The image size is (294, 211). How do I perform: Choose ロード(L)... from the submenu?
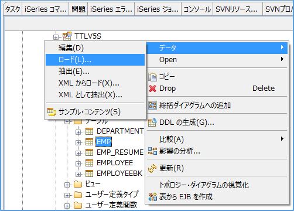[x=95, y=60]
